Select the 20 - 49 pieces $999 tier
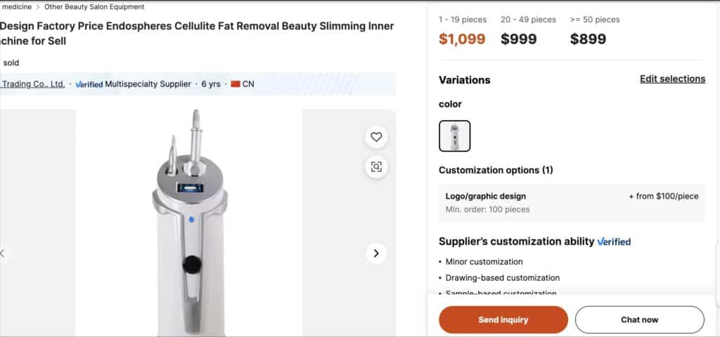The image size is (720, 337). tap(527, 32)
